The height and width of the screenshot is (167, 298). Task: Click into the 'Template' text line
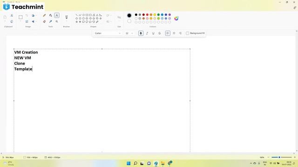(x=23, y=69)
